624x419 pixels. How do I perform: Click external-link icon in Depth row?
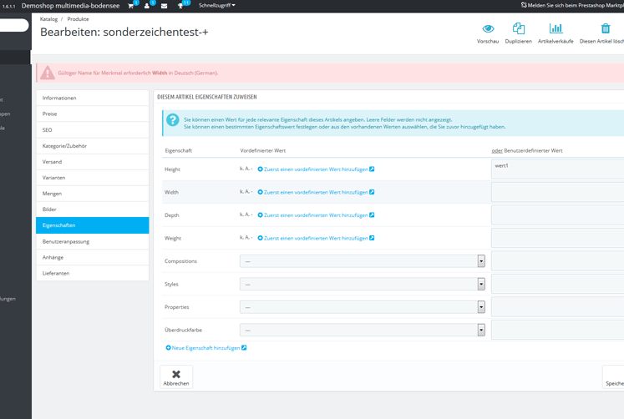pyautogui.click(x=372, y=215)
